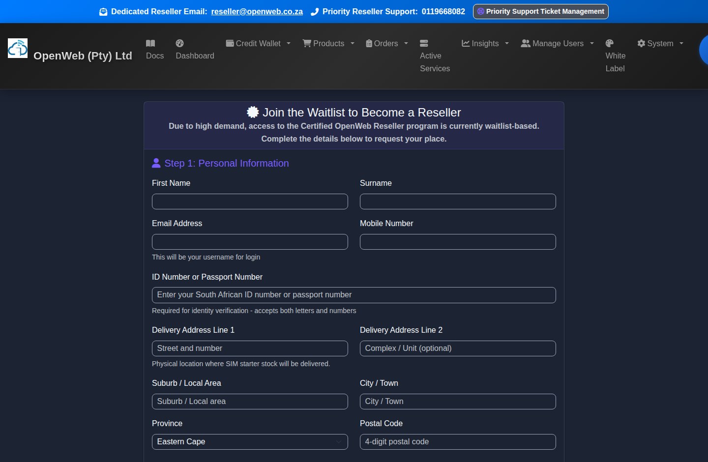
Task: Click the Manage Users people icon
Action: [x=526, y=43]
